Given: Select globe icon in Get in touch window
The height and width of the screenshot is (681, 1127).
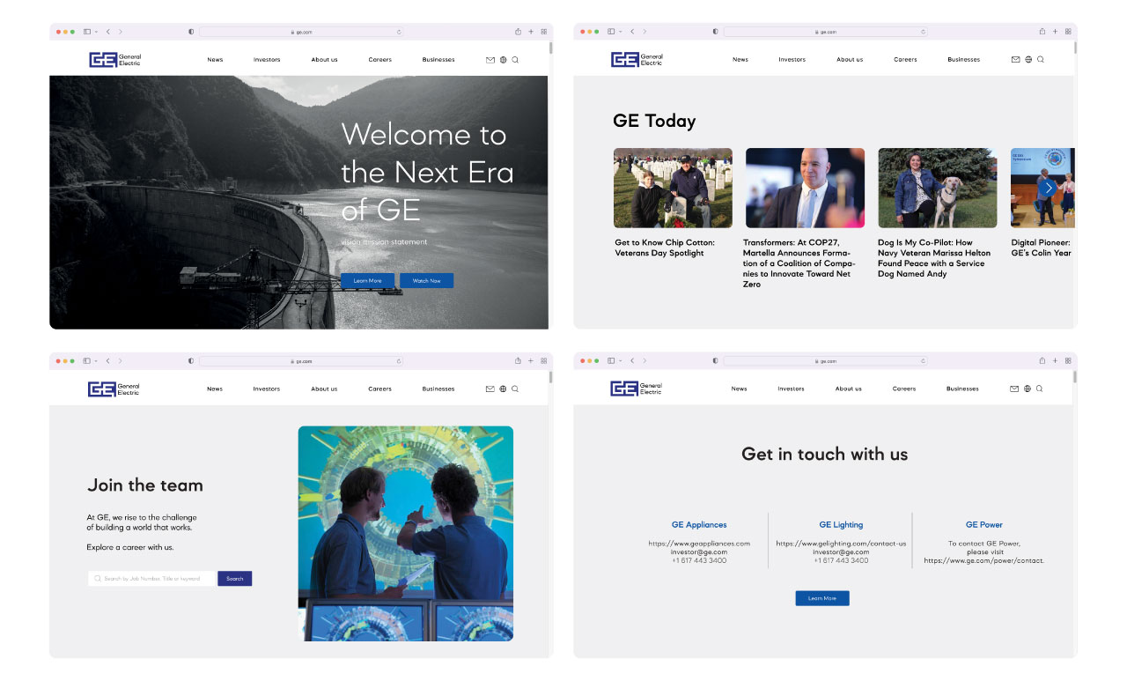Looking at the screenshot, I should 1027,389.
